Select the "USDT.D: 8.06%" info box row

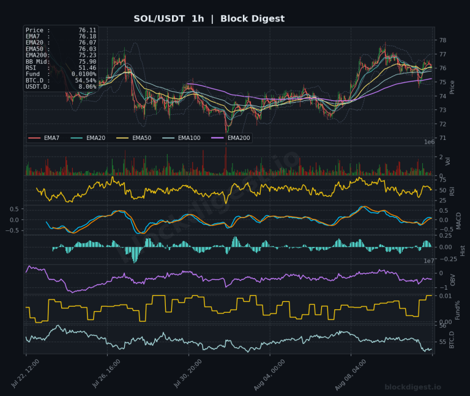61,87
